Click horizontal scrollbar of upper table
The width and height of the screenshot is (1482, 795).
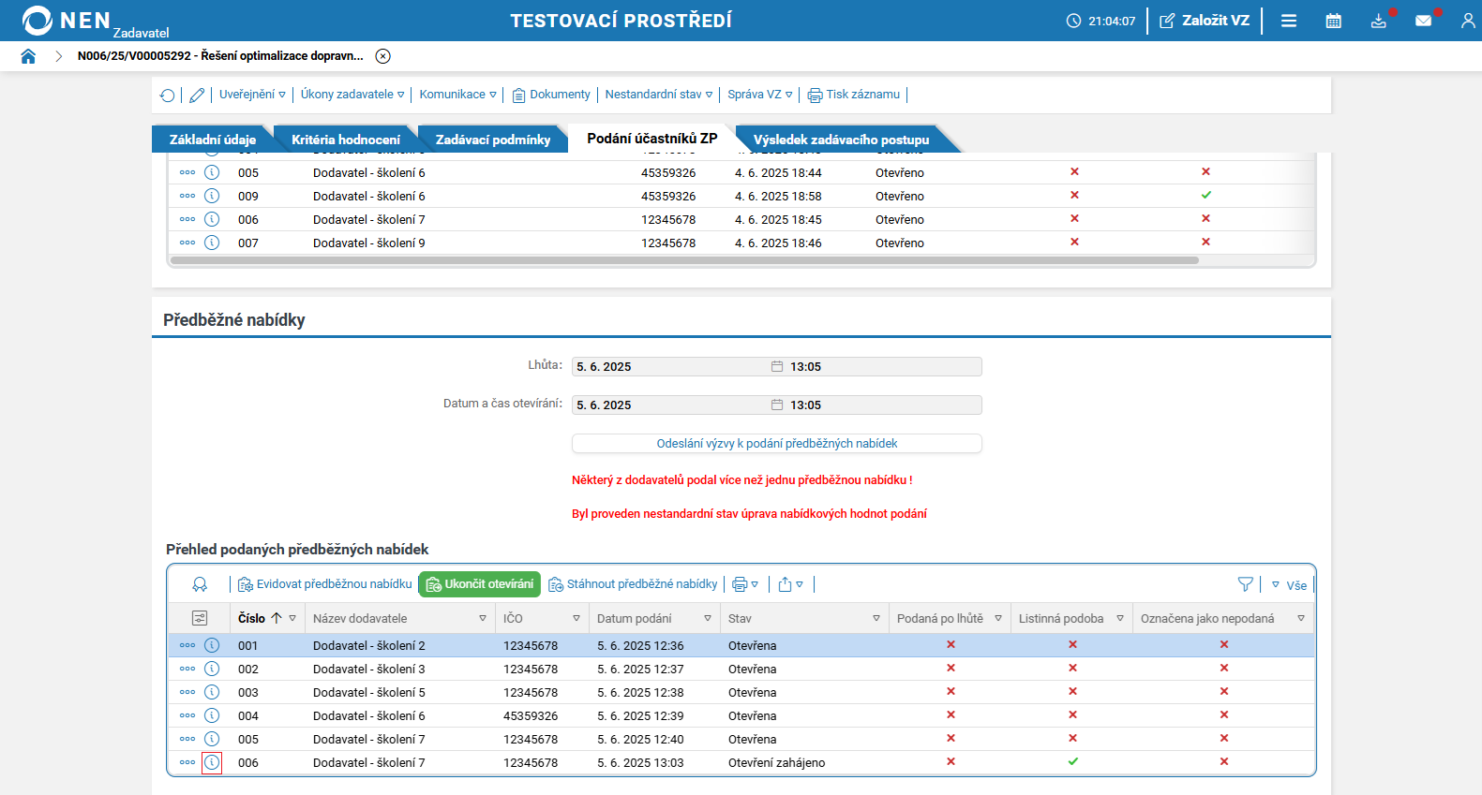click(x=684, y=260)
